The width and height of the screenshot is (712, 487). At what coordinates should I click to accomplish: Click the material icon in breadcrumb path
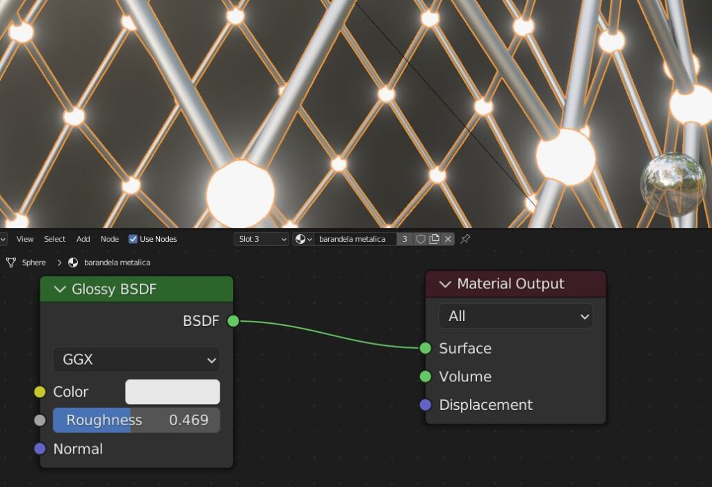73,263
